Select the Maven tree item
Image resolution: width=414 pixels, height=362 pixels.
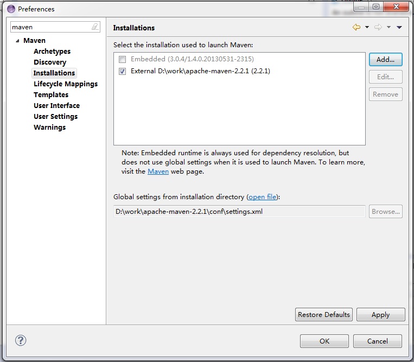(x=34, y=40)
